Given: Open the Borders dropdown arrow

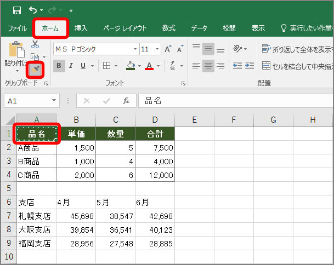Looking at the screenshot, I should point(116,66).
